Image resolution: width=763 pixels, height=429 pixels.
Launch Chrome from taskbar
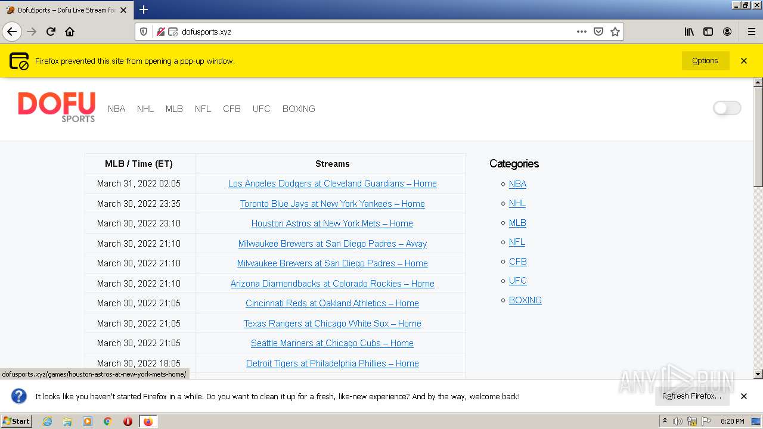click(108, 421)
